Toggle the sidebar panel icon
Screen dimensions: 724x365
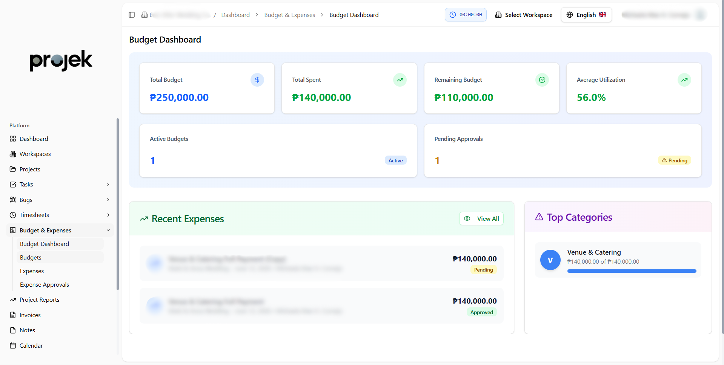132,15
